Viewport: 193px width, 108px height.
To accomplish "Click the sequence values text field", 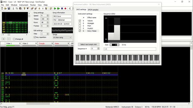I will tap(130, 49).
